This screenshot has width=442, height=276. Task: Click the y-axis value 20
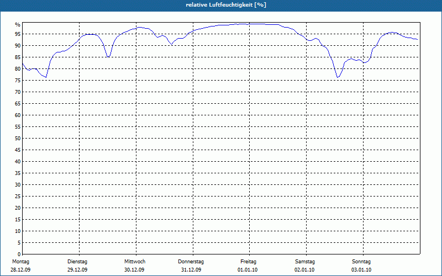pyautogui.click(x=18, y=208)
